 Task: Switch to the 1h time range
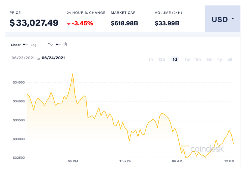151,59
